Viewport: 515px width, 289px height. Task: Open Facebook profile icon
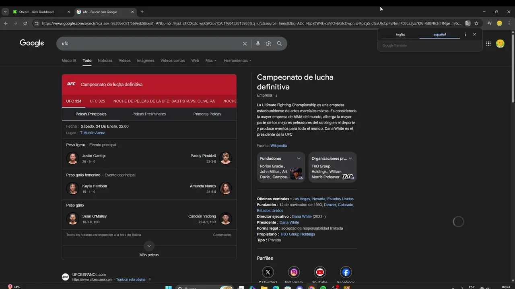pos(346,272)
